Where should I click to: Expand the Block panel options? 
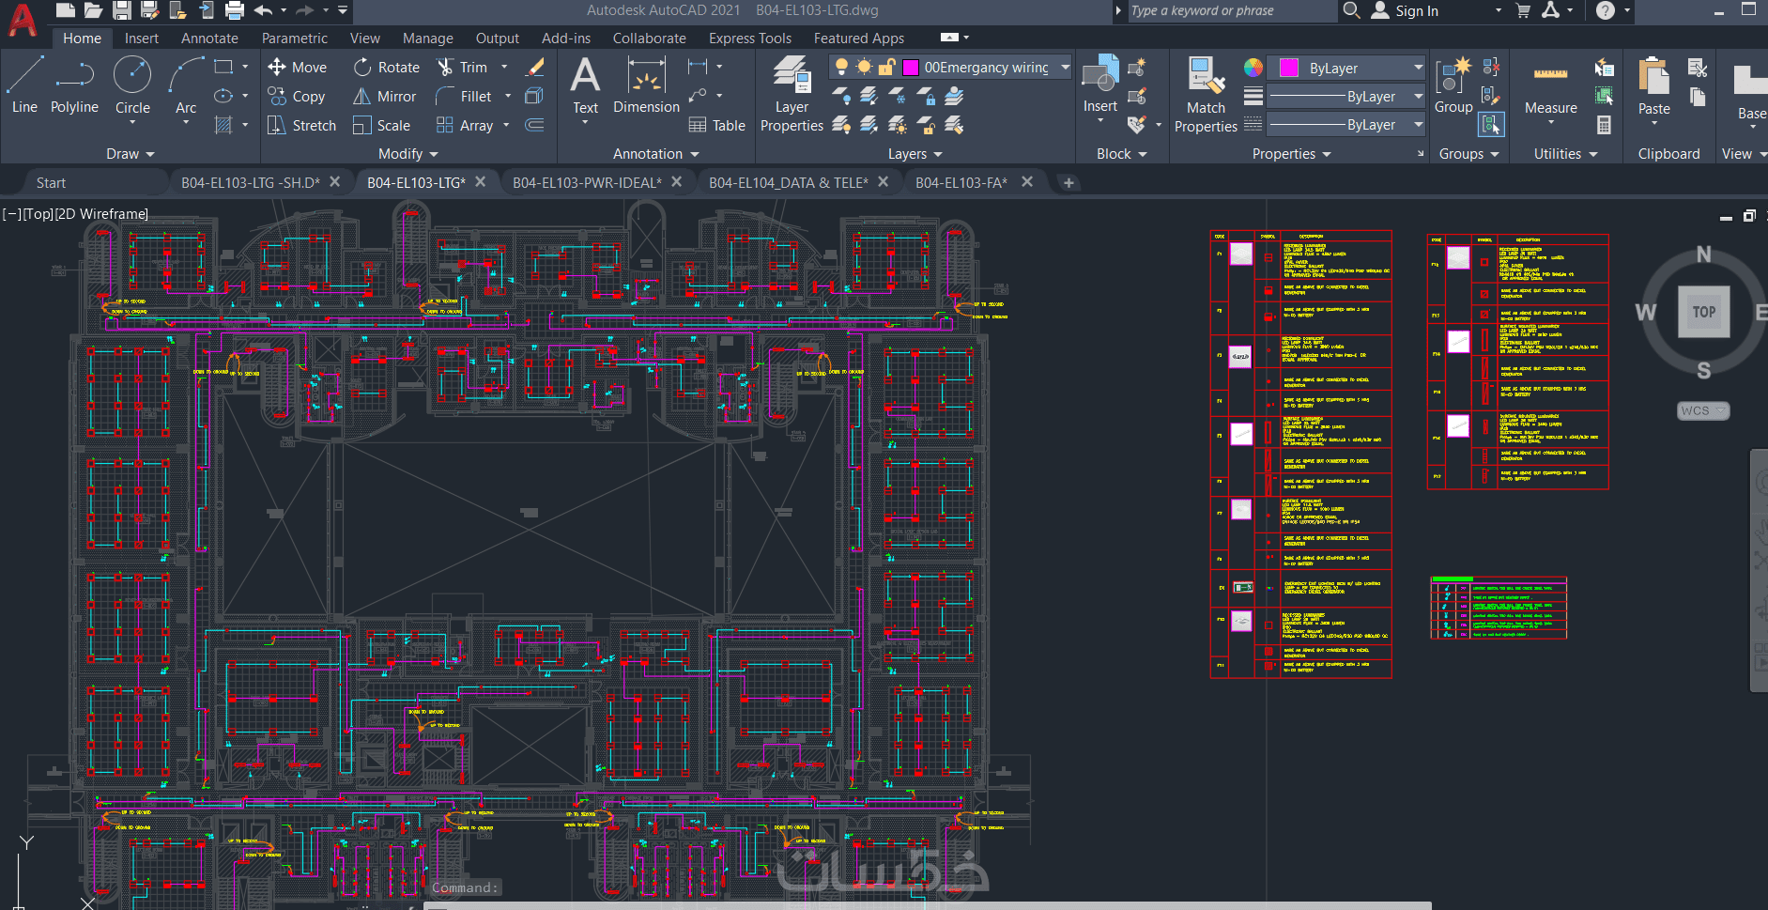click(x=1122, y=154)
